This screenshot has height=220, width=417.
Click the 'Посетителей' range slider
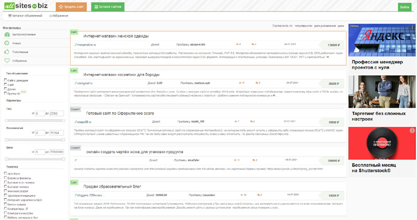click(35, 139)
